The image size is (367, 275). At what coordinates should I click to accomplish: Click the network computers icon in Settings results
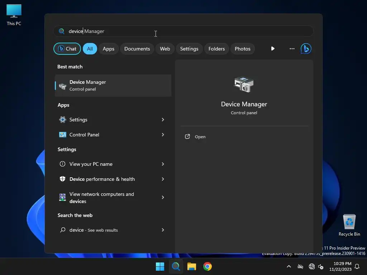62,197
